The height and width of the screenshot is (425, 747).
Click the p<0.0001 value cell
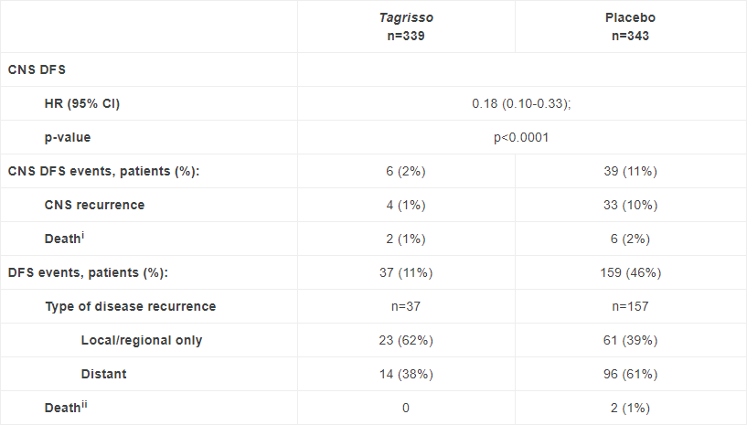(x=521, y=137)
